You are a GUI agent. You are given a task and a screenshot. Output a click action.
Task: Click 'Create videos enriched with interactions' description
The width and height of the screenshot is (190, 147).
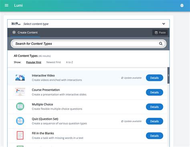57,80
